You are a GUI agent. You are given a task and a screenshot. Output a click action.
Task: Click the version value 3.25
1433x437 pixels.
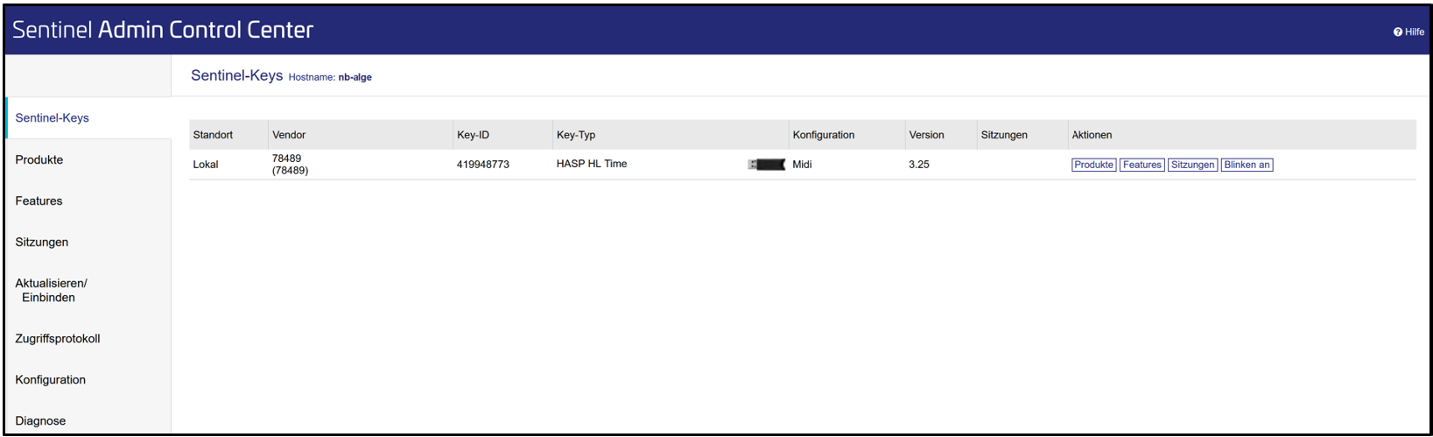click(919, 165)
